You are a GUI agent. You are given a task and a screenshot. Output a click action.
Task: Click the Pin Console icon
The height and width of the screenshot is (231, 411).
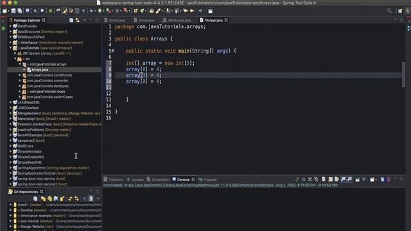pyautogui.click(x=357, y=180)
